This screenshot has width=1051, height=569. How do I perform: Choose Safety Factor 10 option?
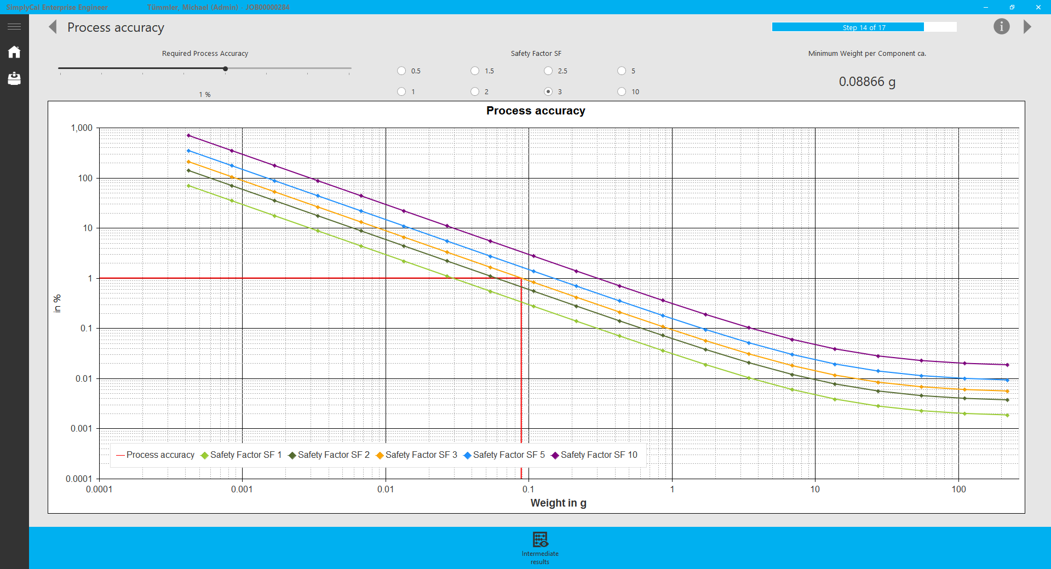pyautogui.click(x=622, y=91)
